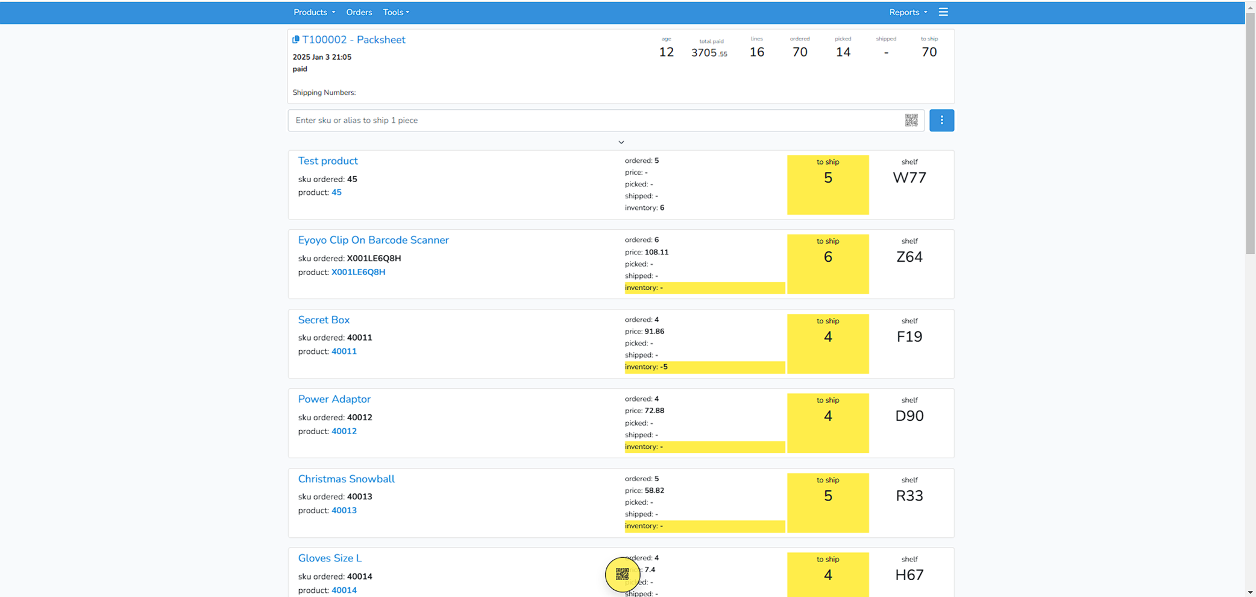Go to the Orders page
1256x597 pixels.
[x=359, y=12]
